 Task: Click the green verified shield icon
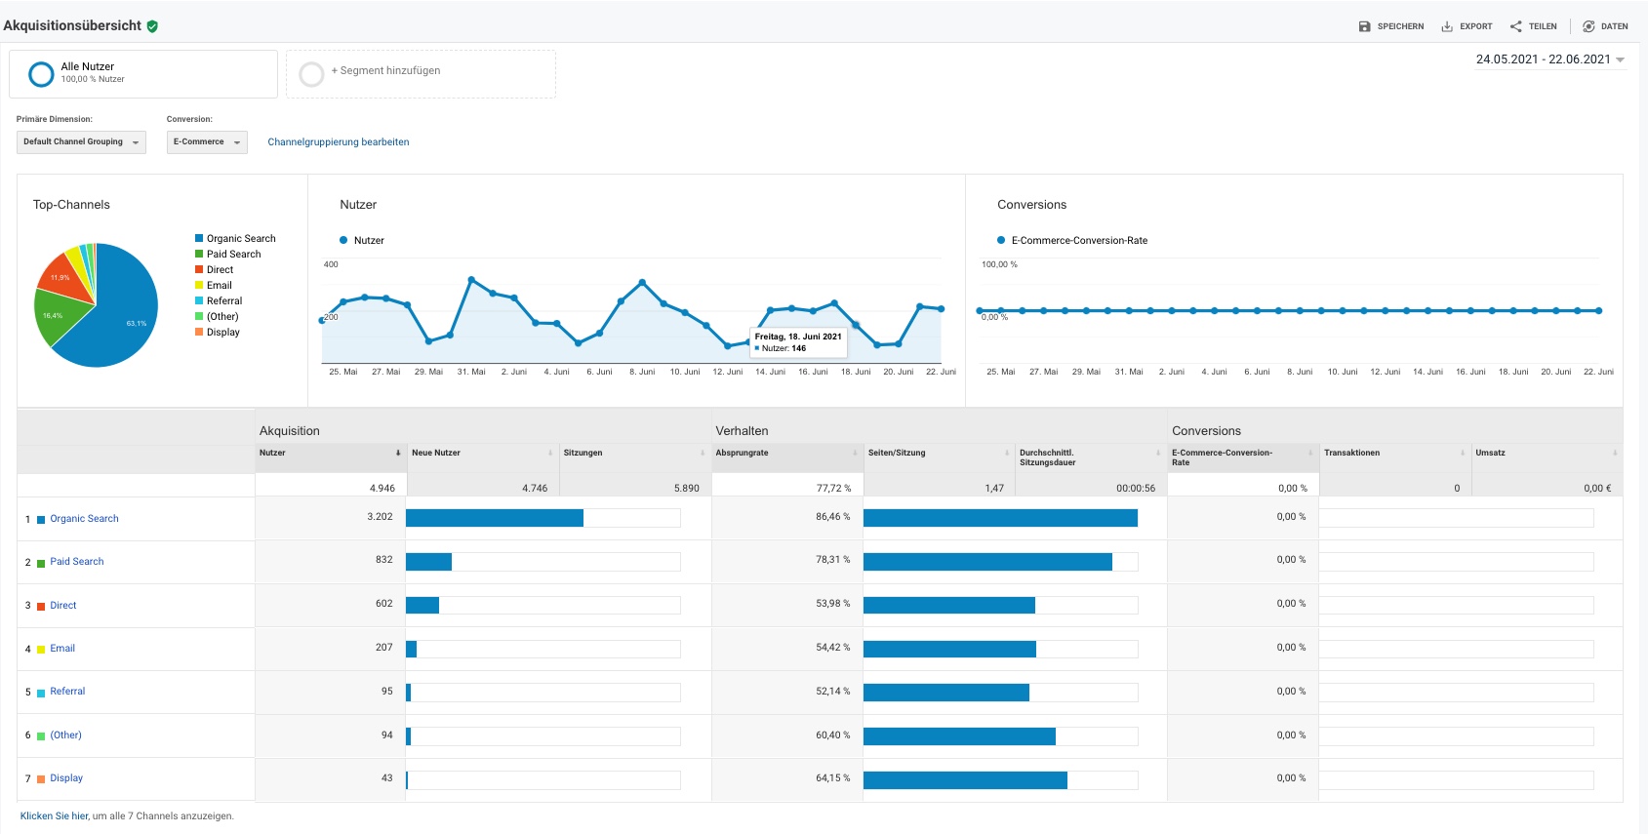[152, 26]
